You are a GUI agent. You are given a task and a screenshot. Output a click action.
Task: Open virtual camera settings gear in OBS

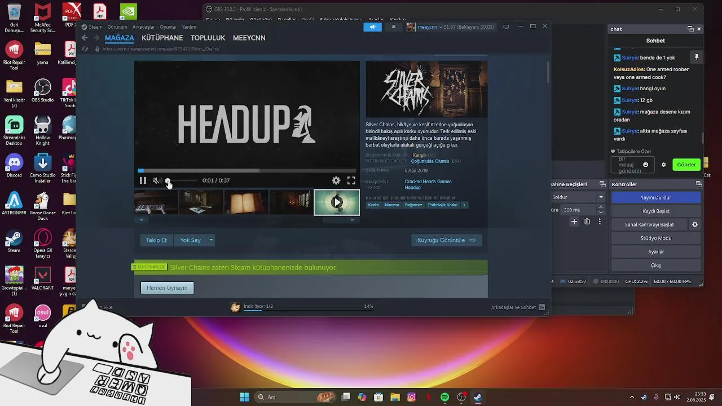pos(695,224)
